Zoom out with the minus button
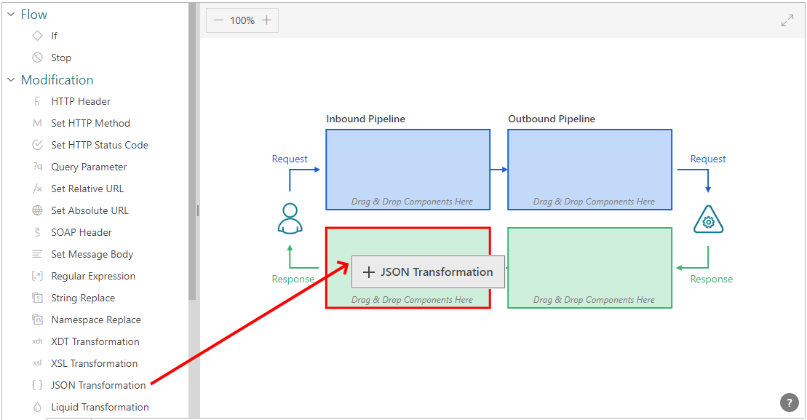The height and width of the screenshot is (420, 807). [x=218, y=20]
